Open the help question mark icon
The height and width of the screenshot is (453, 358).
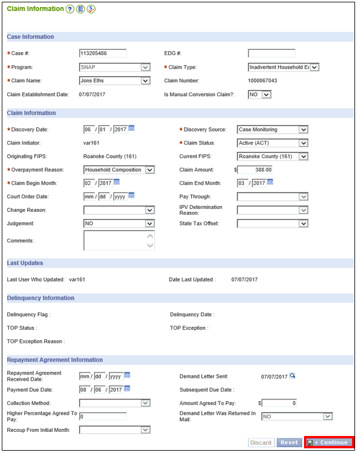click(70, 9)
